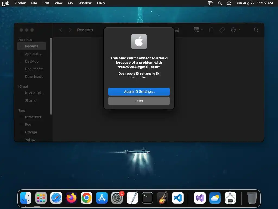Click the Finder Share toolbar icon

coord(211,30)
